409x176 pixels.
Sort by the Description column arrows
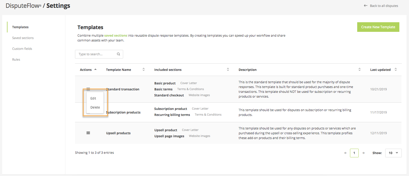pos(359,70)
